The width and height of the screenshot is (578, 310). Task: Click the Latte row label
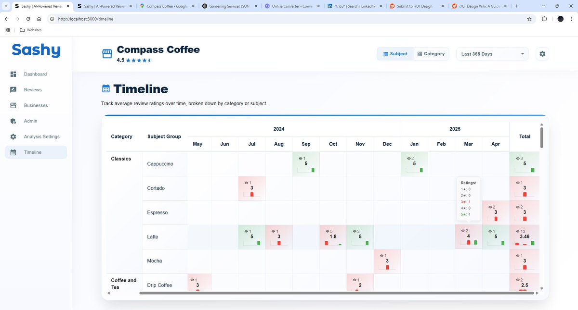[x=153, y=237]
